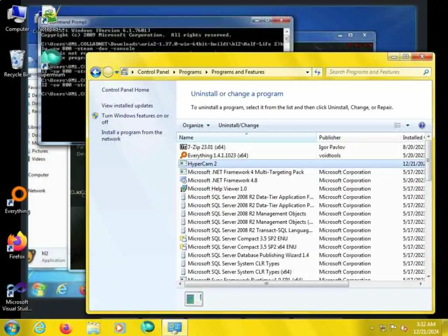Viewport: 448px width, 336px height.
Task: Select Microsoft SQL Server Compact 3.5 SP2 ENU
Action: (x=301, y=238)
